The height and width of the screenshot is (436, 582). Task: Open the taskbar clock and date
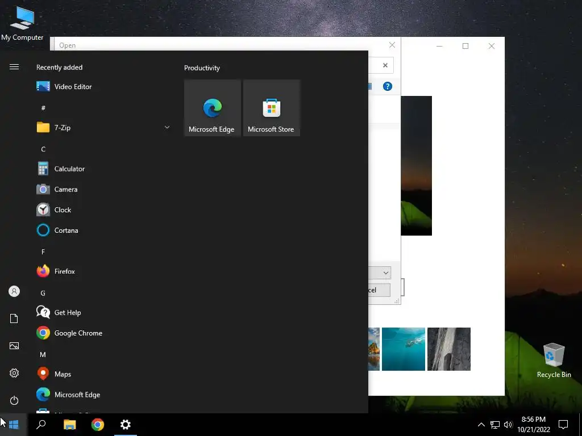click(534, 425)
